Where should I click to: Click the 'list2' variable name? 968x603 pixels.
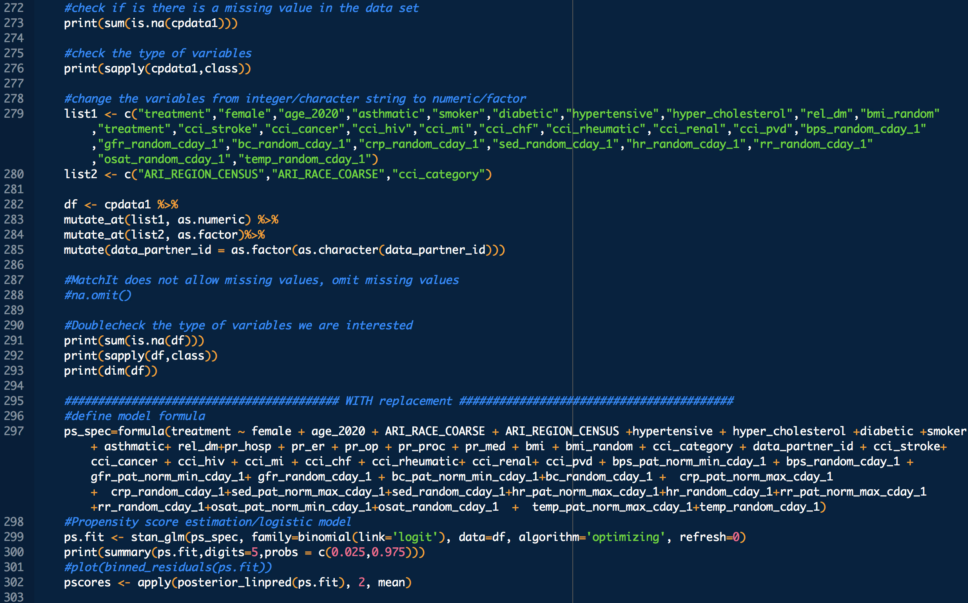point(80,174)
